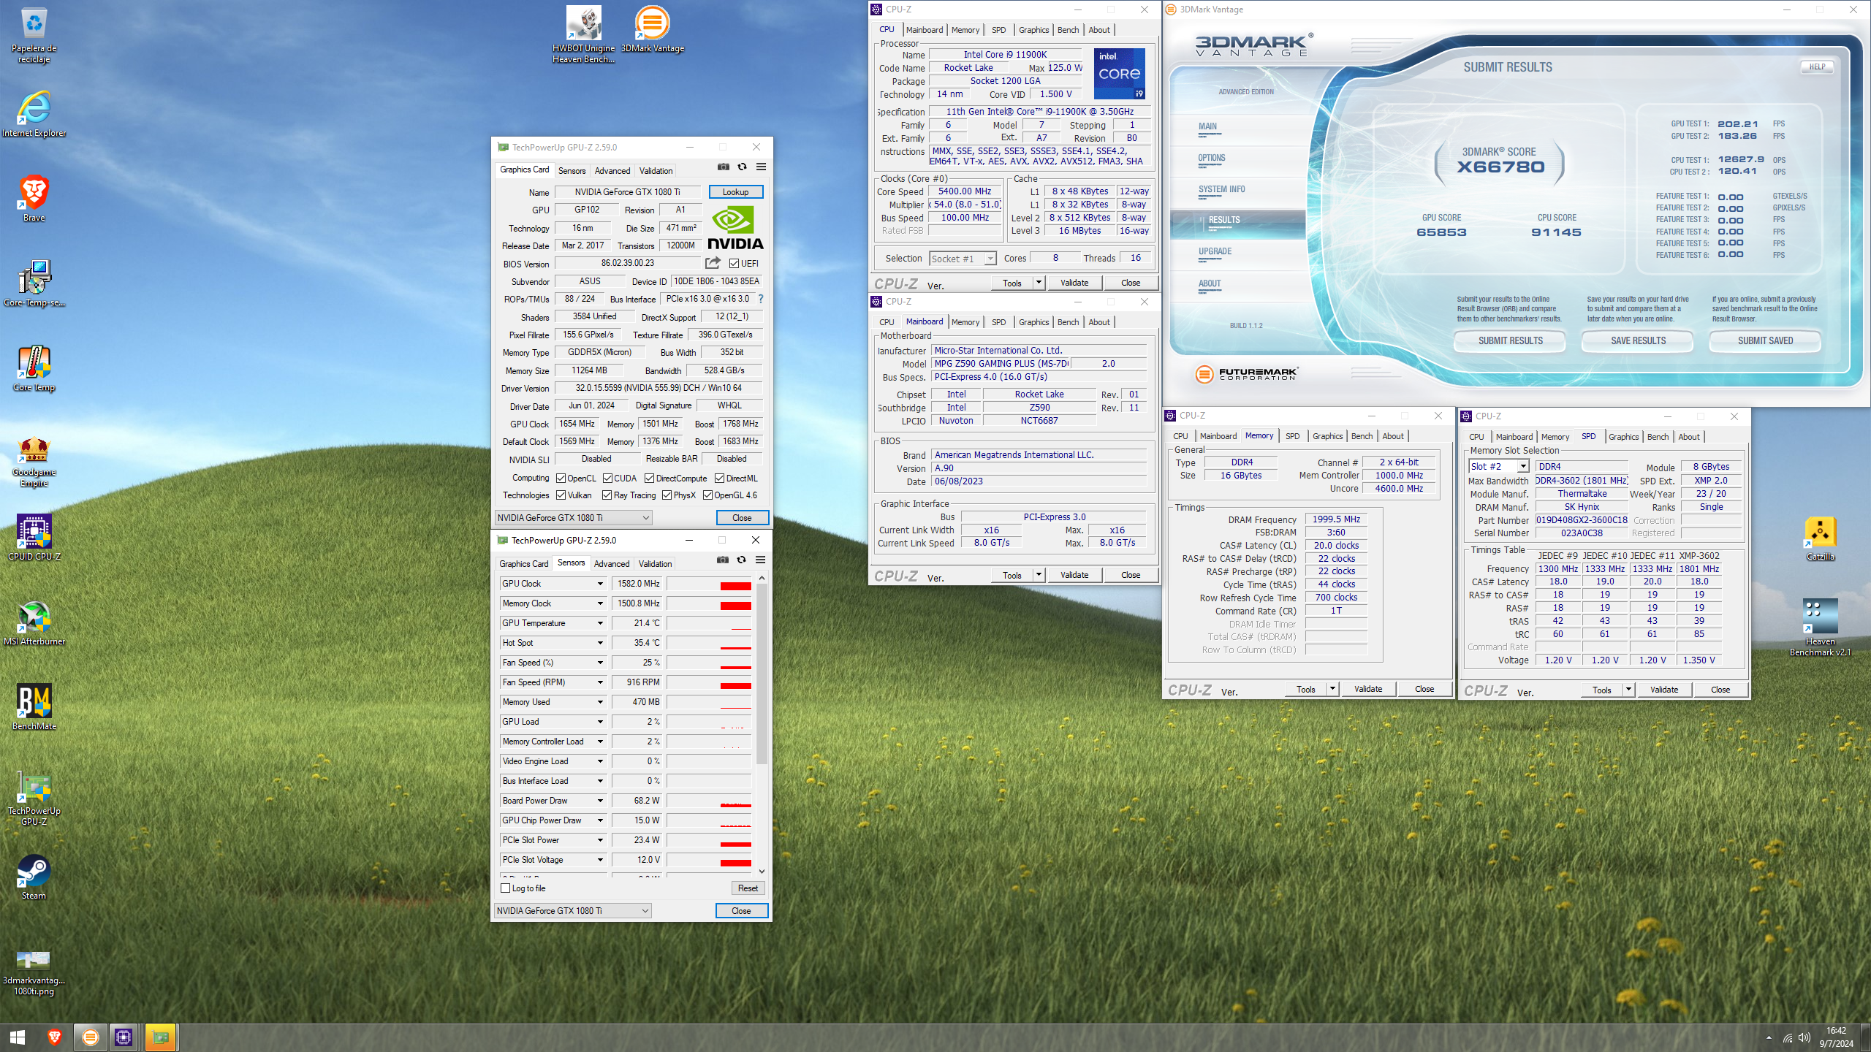
Task: Expand GPU Temperature sensor dropdown
Action: pyautogui.click(x=600, y=623)
